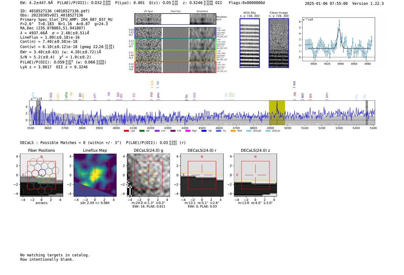This screenshot has width=404, height=275.
Task: Select the timestamp 2025-01-06 07:55:00
Action: pos(326,4)
